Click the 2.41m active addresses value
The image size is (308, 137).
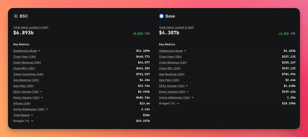(x=146, y=109)
